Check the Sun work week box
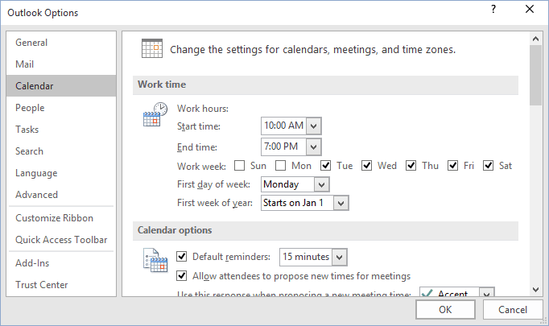549x326 pixels. point(240,165)
